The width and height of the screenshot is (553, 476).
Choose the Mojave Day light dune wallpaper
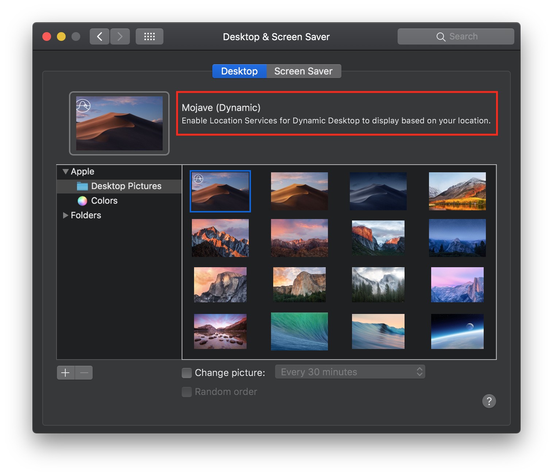coord(299,191)
